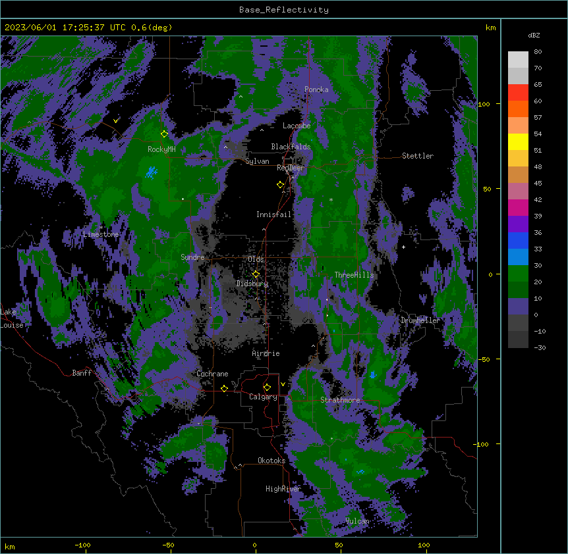Click the km unit label at top right
This screenshot has width=568, height=554.
(490, 28)
